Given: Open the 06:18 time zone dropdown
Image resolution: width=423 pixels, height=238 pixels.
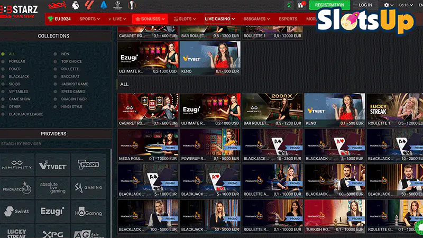Looking at the screenshot, I should 406,5.
